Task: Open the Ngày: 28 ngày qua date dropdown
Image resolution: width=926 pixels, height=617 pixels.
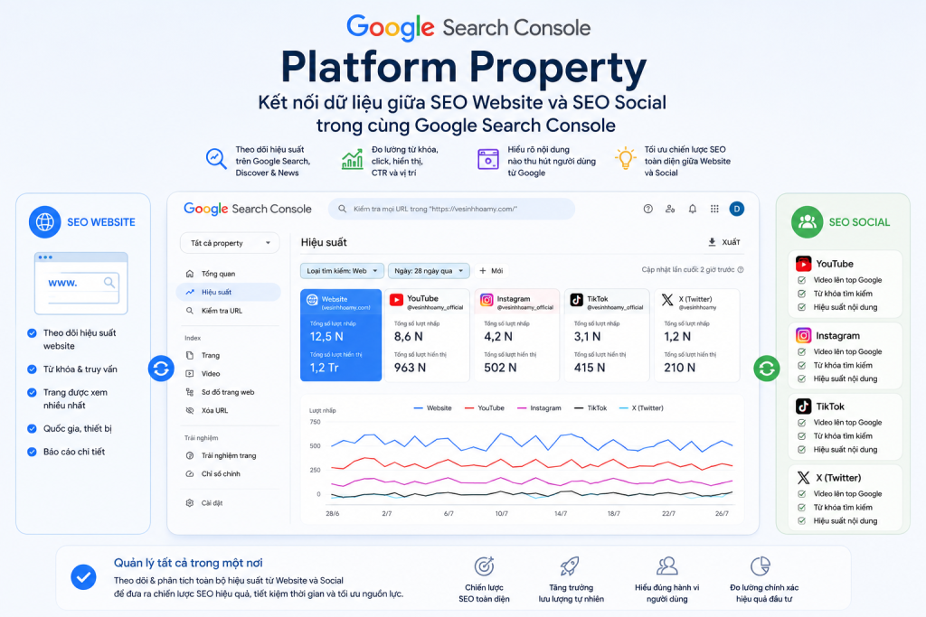Action: pyautogui.click(x=429, y=271)
